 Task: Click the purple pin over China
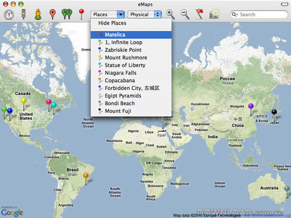click(251, 110)
